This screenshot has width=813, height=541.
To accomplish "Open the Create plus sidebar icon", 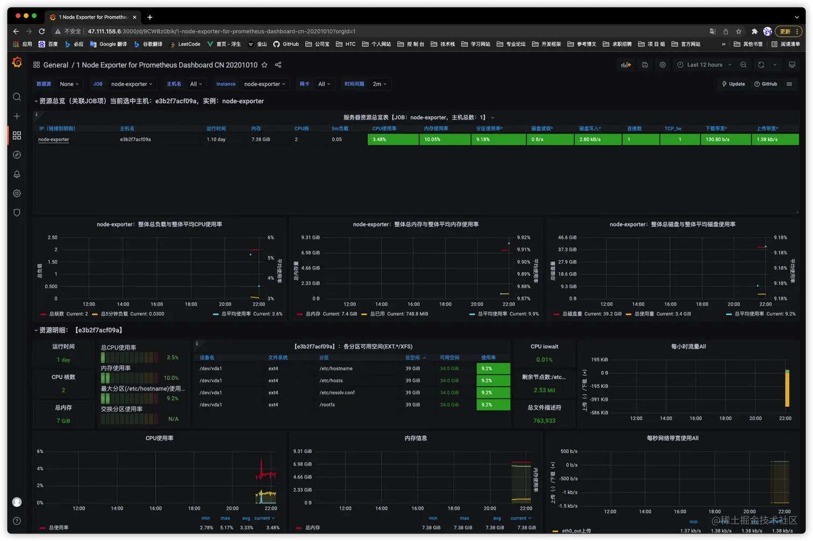I will coord(17,116).
